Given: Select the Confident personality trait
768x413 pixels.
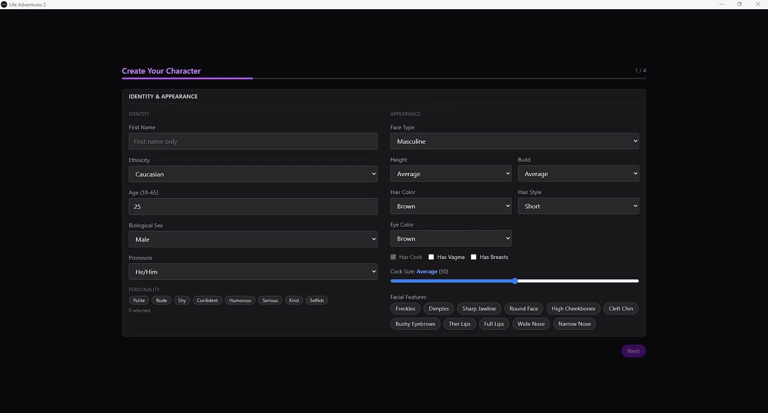Looking at the screenshot, I should [x=207, y=301].
